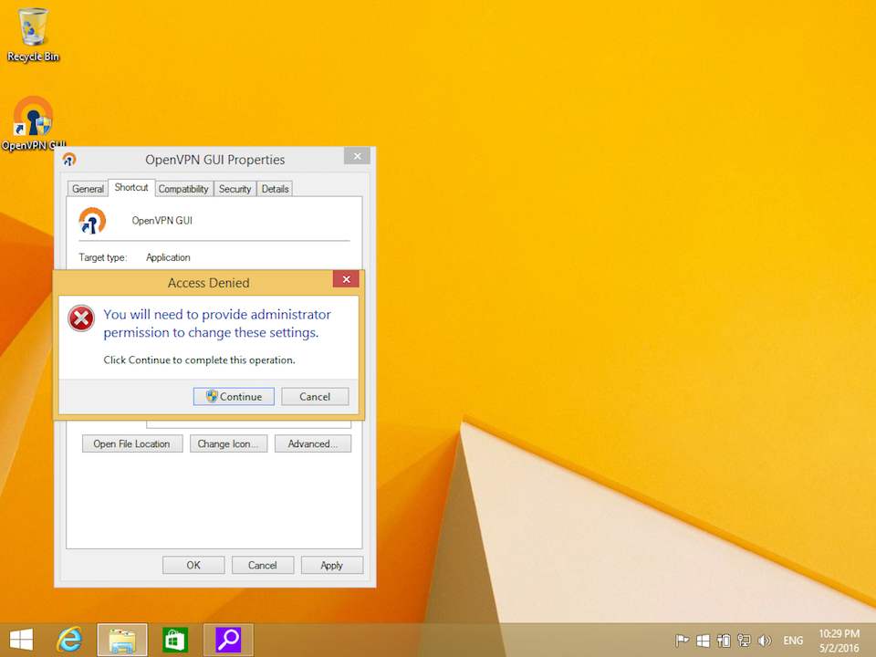
Task: Click the input field above Open File Location
Action: click(x=248, y=424)
